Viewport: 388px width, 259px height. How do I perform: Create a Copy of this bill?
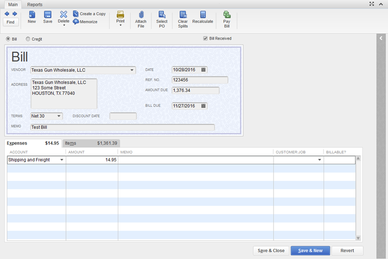pyautogui.click(x=89, y=14)
